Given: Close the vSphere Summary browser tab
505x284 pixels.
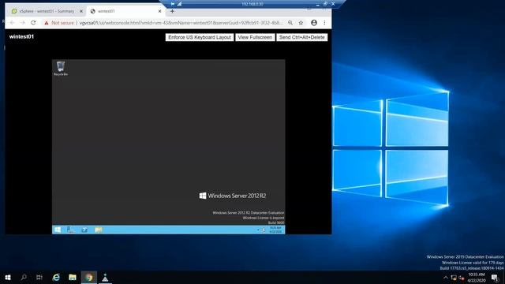Looking at the screenshot, I should tap(81, 11).
